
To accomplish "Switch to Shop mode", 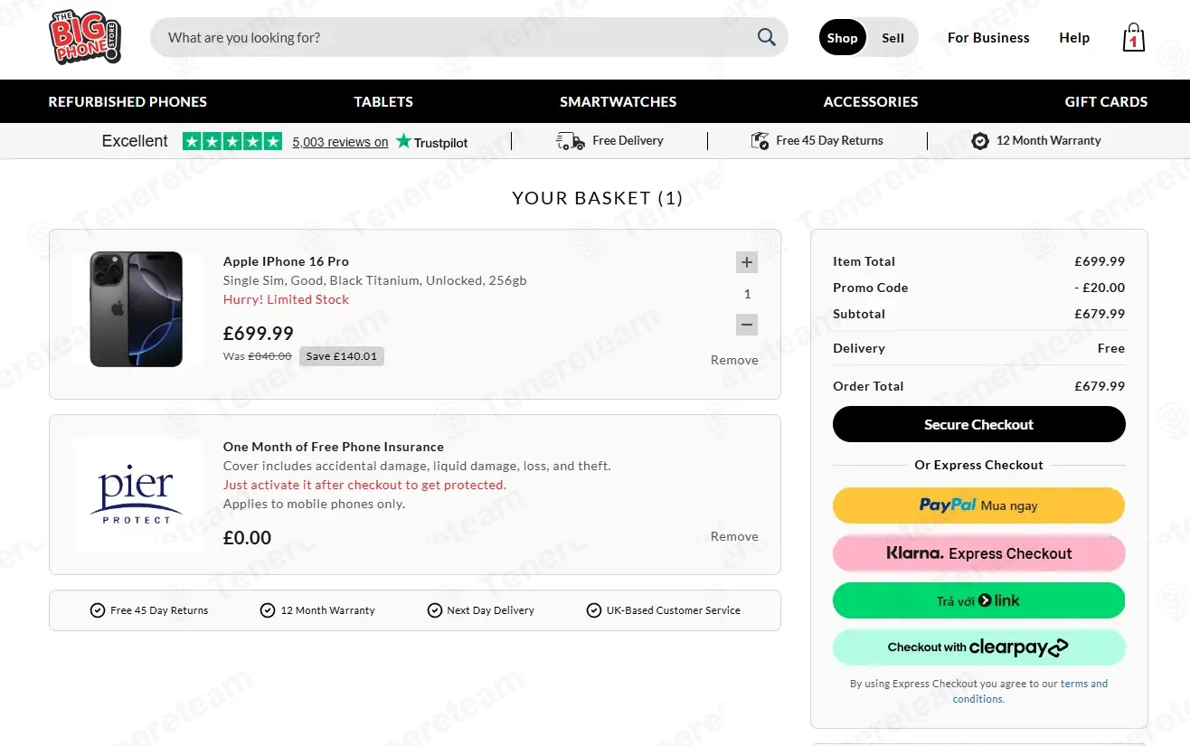I will (x=842, y=38).
